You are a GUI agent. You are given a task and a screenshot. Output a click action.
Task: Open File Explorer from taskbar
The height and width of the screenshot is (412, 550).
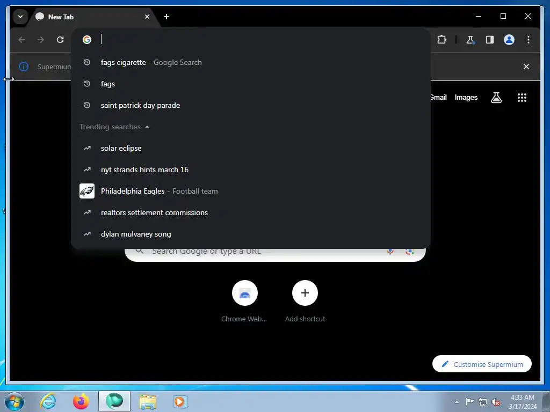148,401
